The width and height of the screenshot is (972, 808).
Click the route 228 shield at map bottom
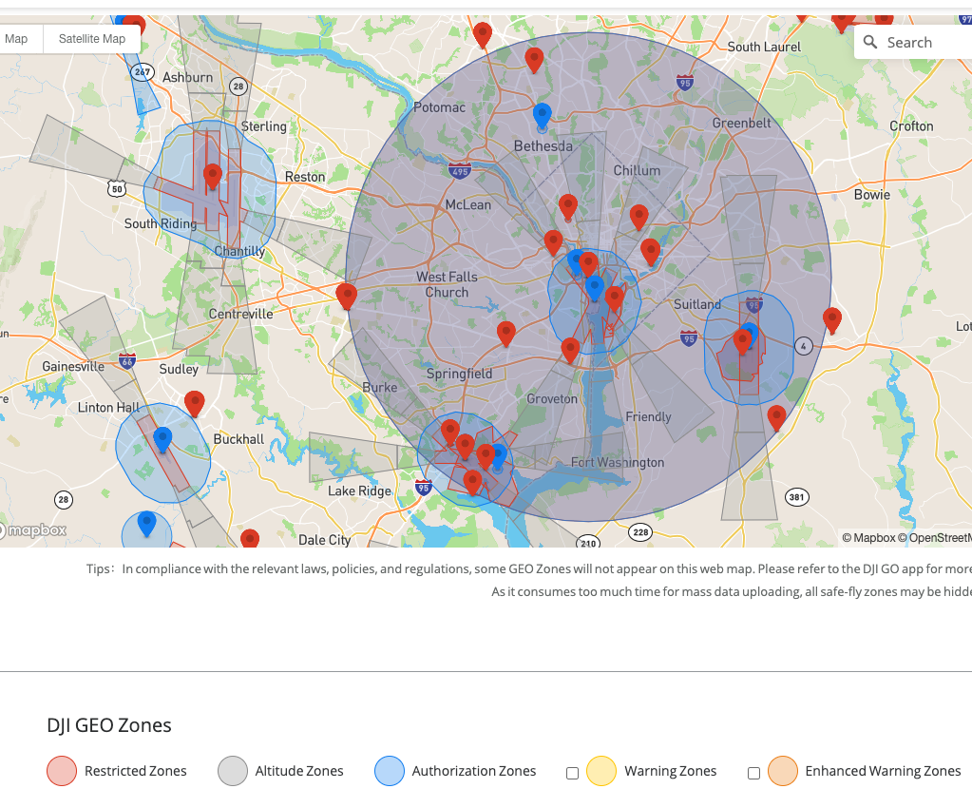pos(640,532)
